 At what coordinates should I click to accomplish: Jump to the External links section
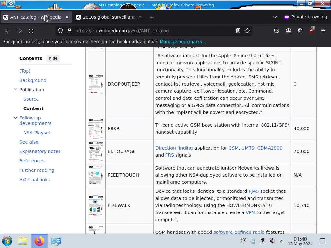tap(35, 180)
